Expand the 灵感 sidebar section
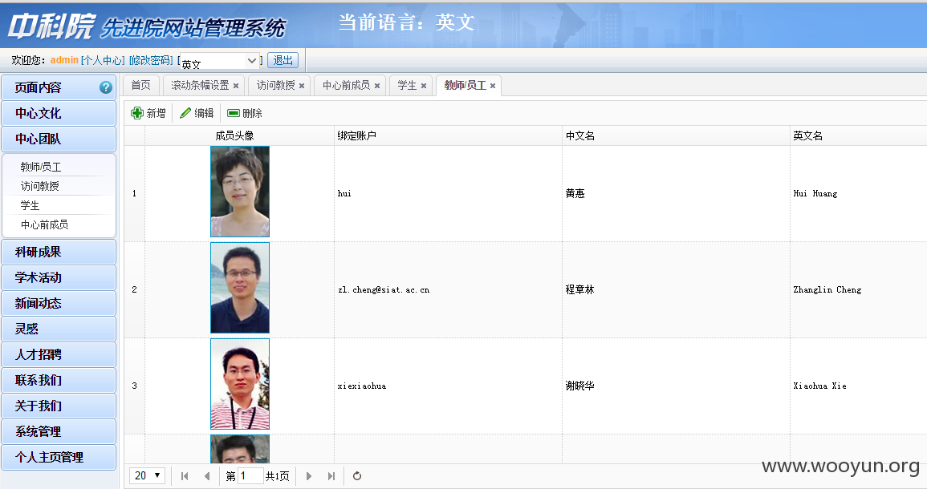This screenshot has height=489, width=927. pos(59,329)
